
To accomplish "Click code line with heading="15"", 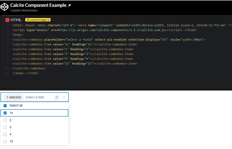I will (x=75, y=64).
